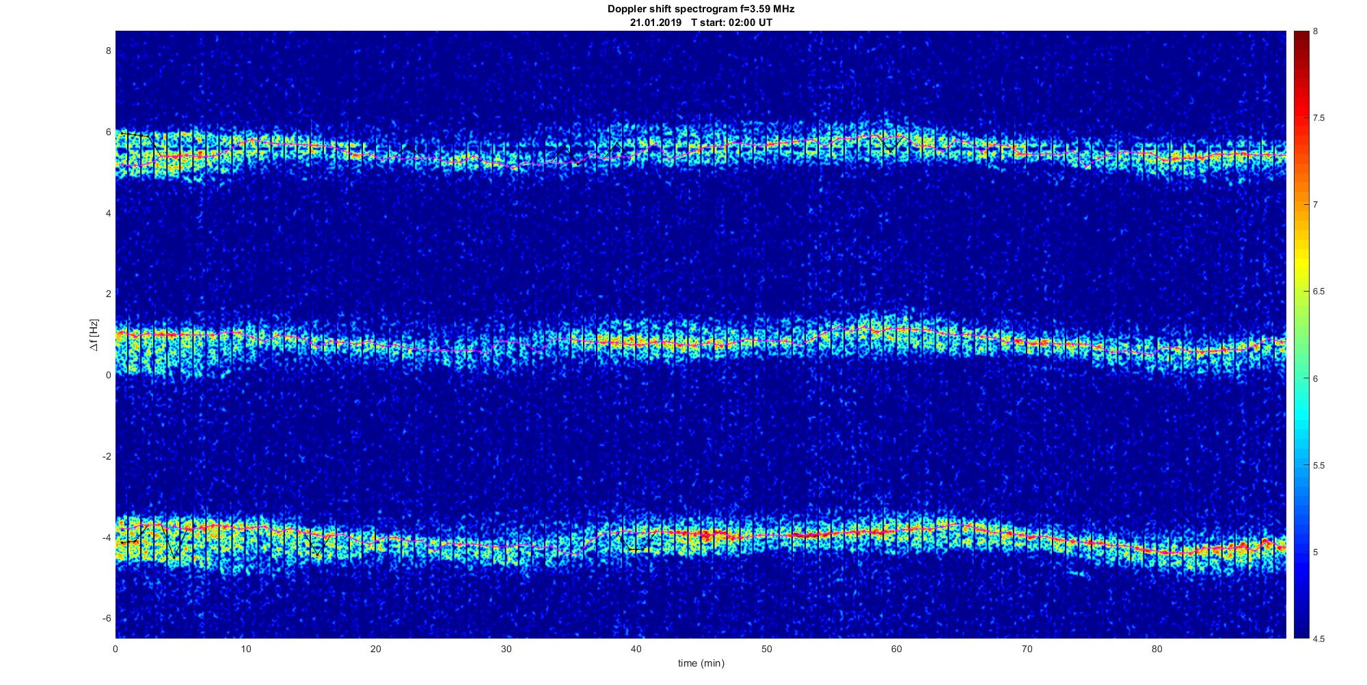This screenshot has height=685, width=1367.
Task: Click the colorbar tick label "5.5"
Action: tap(1318, 466)
